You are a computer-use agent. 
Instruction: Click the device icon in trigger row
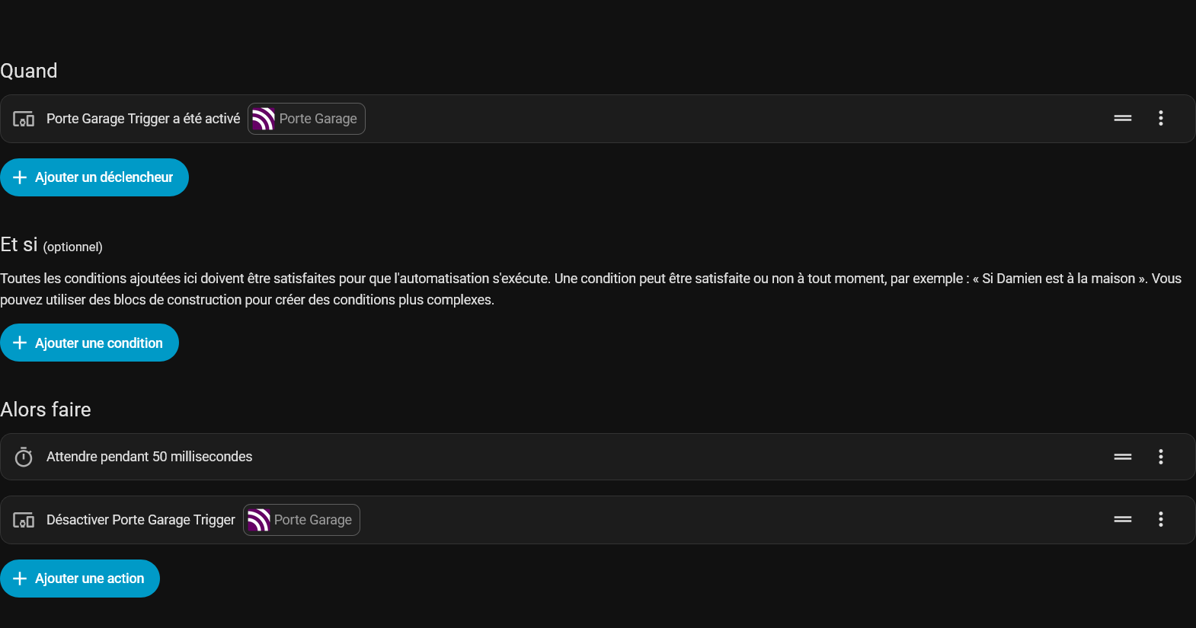tap(24, 119)
